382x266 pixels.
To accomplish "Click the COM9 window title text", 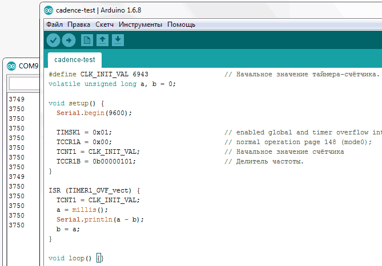I will [29, 66].
